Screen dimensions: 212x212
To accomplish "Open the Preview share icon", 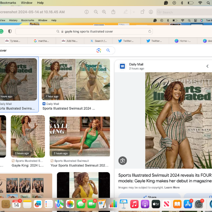I will tap(113, 12).
